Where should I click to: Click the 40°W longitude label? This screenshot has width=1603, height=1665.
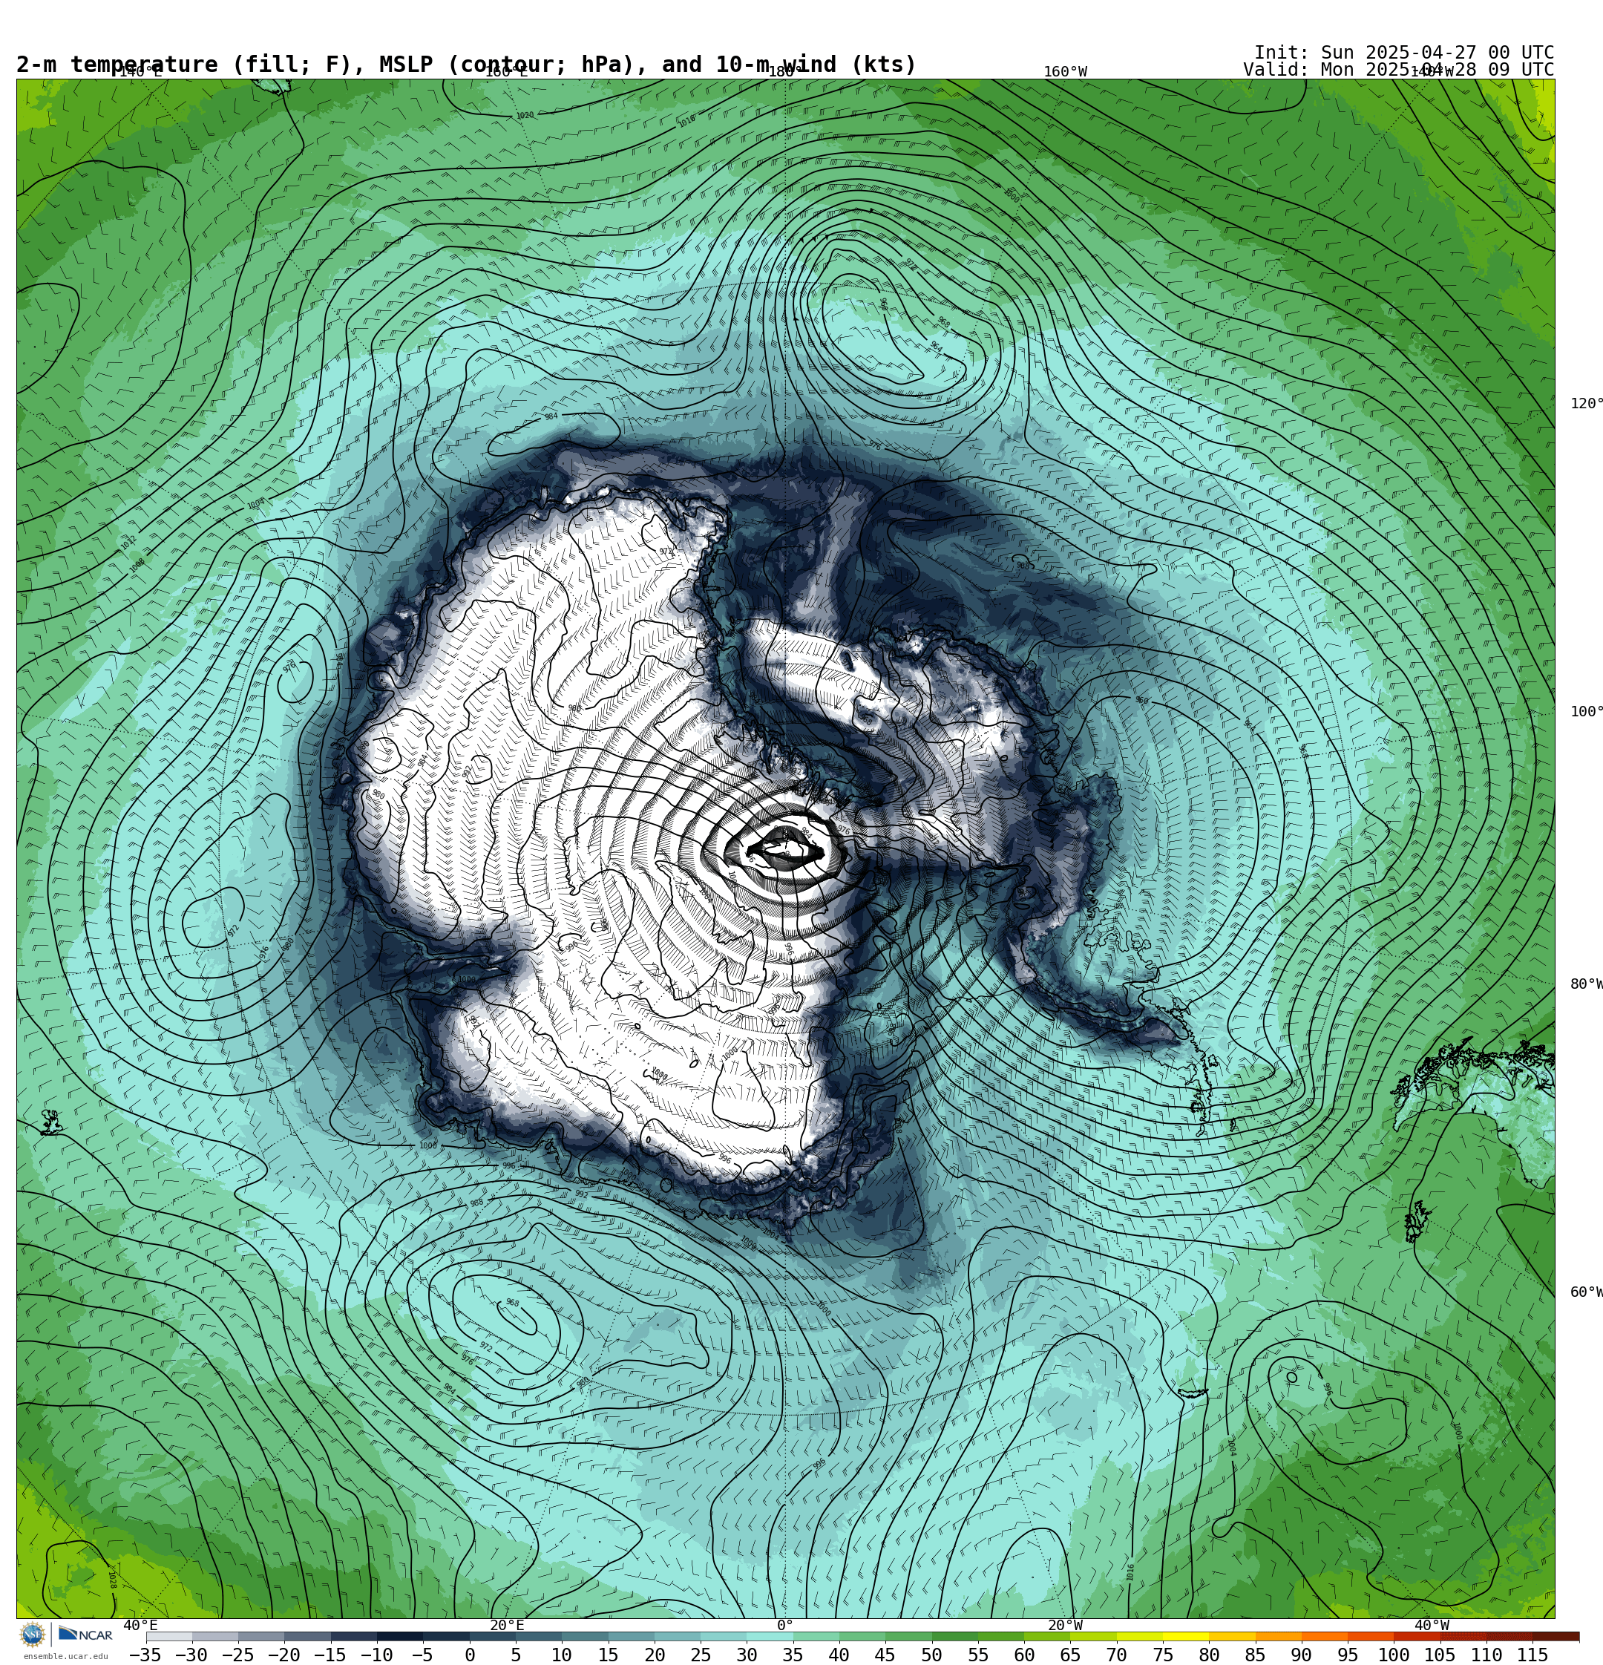1432,1625
